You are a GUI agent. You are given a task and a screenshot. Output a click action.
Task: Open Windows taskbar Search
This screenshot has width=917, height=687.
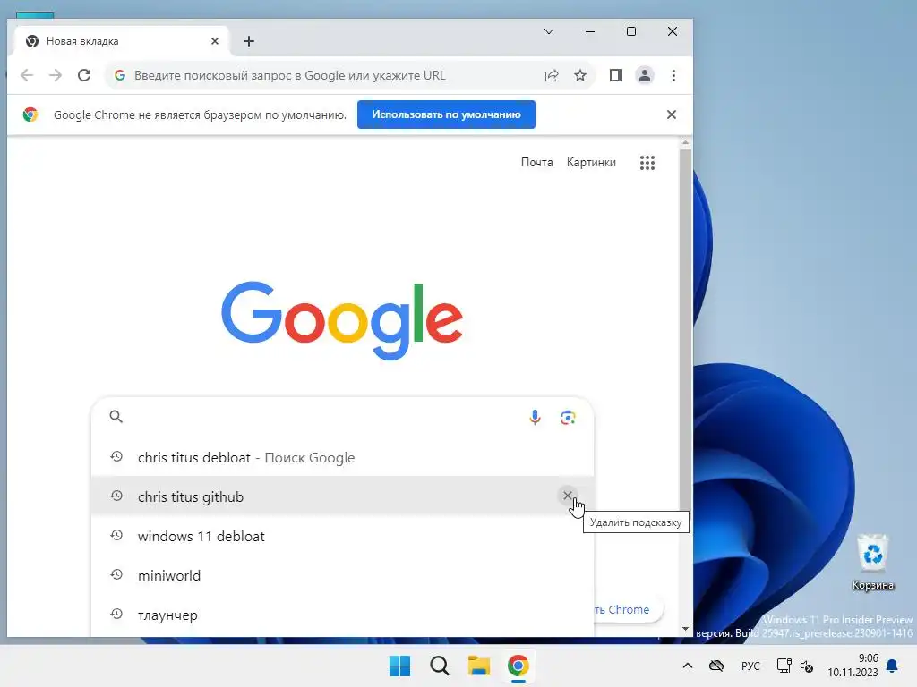(439, 666)
